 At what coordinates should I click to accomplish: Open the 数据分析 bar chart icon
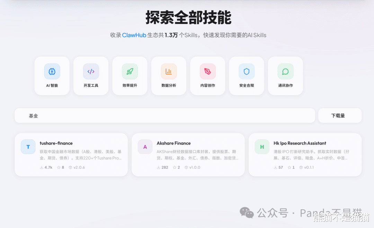pyautogui.click(x=169, y=72)
